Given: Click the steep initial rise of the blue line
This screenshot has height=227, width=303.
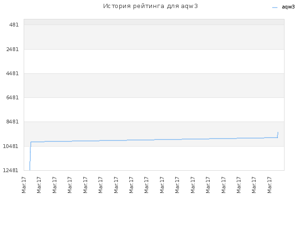Looking at the screenshot, I should [x=30, y=156].
